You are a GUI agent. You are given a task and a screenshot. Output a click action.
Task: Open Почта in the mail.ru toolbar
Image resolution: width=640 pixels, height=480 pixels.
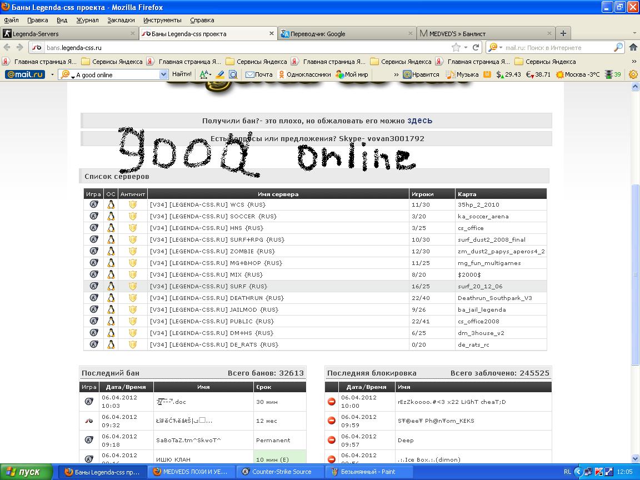coord(259,74)
